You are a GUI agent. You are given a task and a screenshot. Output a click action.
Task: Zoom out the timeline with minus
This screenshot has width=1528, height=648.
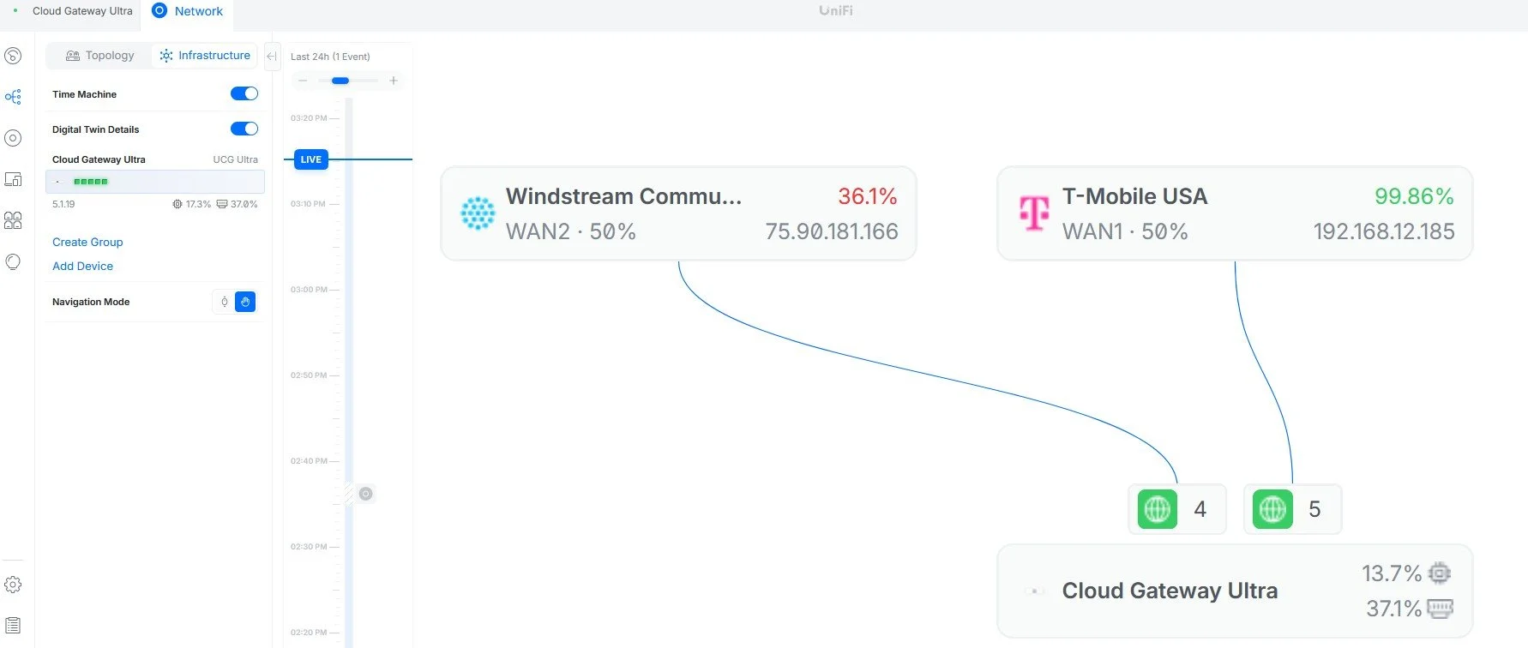pyautogui.click(x=303, y=81)
